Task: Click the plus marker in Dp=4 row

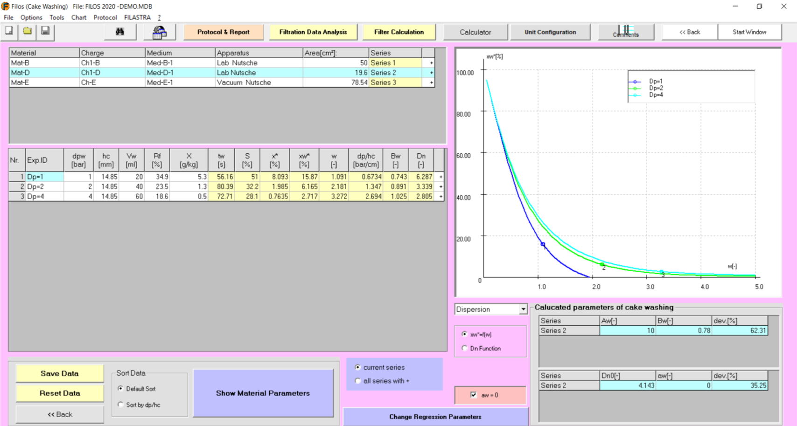Action: (x=440, y=197)
